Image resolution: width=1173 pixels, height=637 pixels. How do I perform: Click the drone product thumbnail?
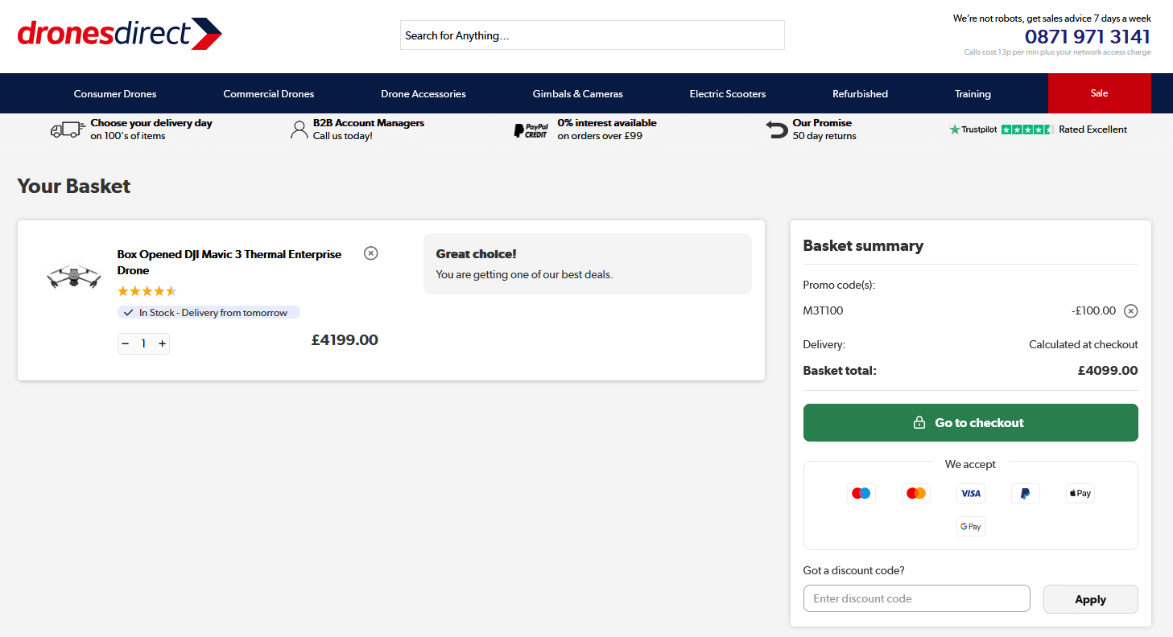click(x=74, y=277)
